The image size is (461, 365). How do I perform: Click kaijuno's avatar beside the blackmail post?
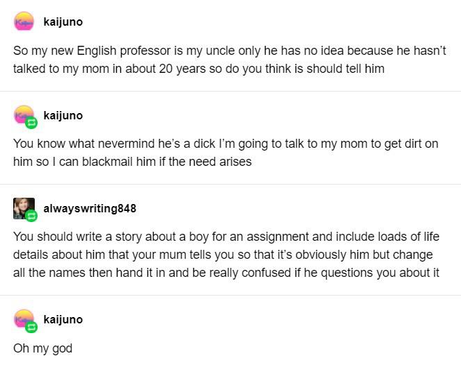24,114
